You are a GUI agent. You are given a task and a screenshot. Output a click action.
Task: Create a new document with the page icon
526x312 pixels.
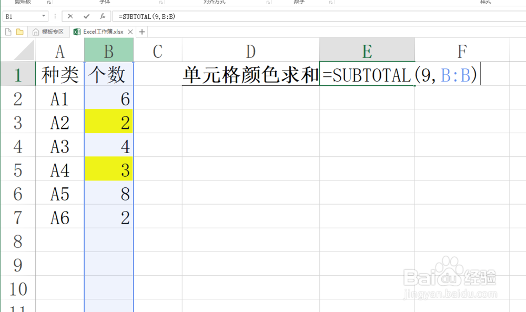coord(8,32)
